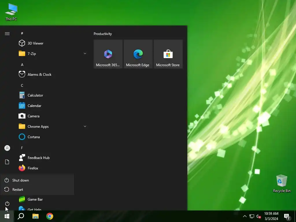Viewport: 296px width, 222px height.
Task: Open Get Help app
Action: point(53,208)
